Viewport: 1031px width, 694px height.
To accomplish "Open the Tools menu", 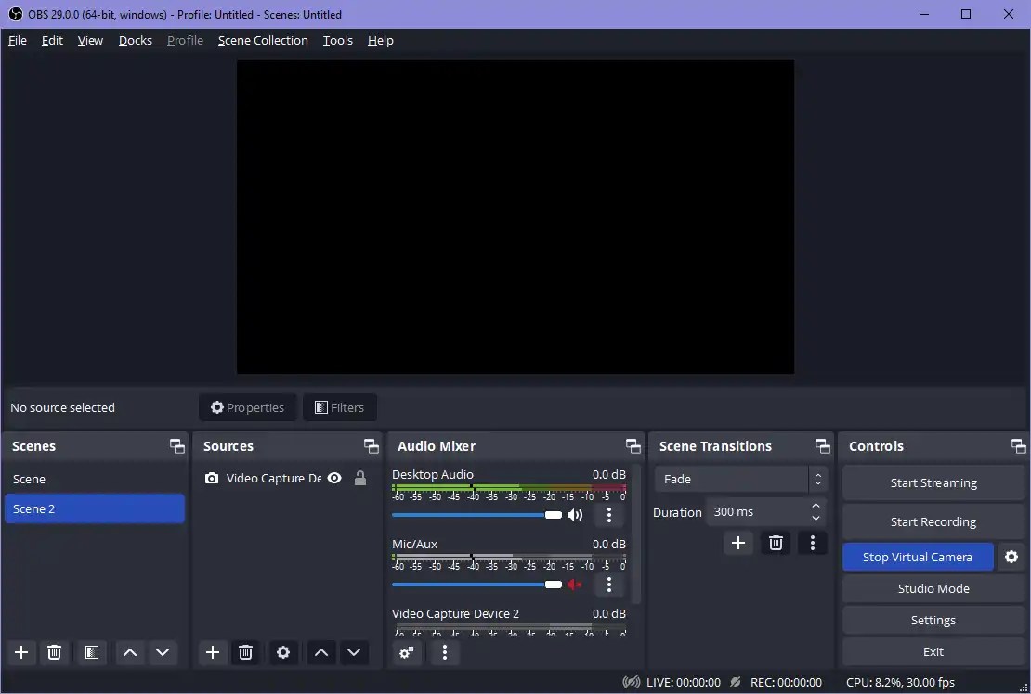I will pyautogui.click(x=337, y=40).
